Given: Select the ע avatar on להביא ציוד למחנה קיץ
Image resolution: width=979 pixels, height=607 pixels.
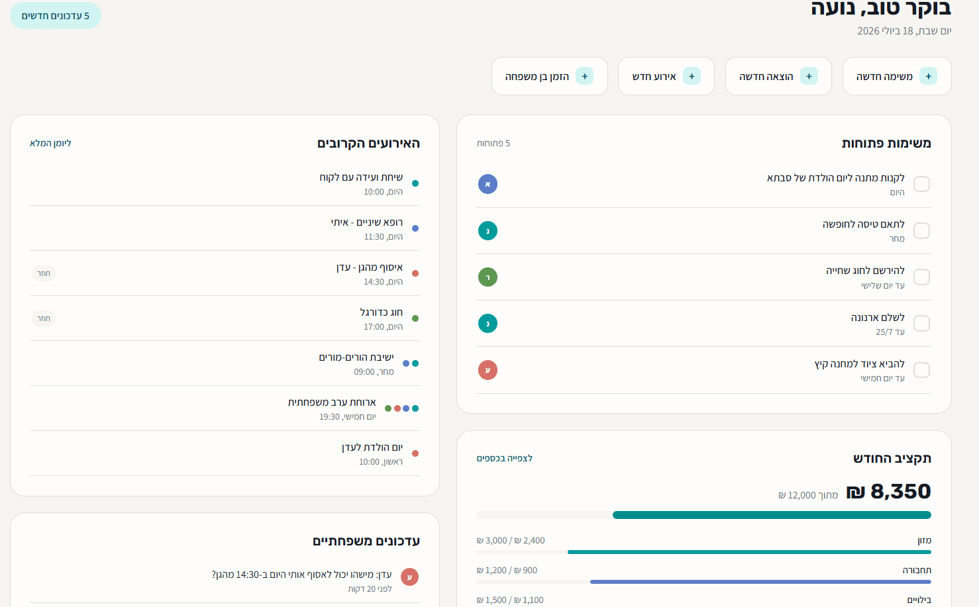Looking at the screenshot, I should (x=488, y=369).
